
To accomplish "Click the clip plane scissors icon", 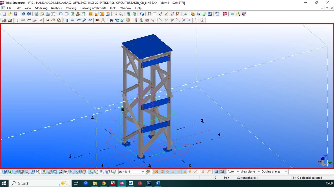I will [78, 14].
